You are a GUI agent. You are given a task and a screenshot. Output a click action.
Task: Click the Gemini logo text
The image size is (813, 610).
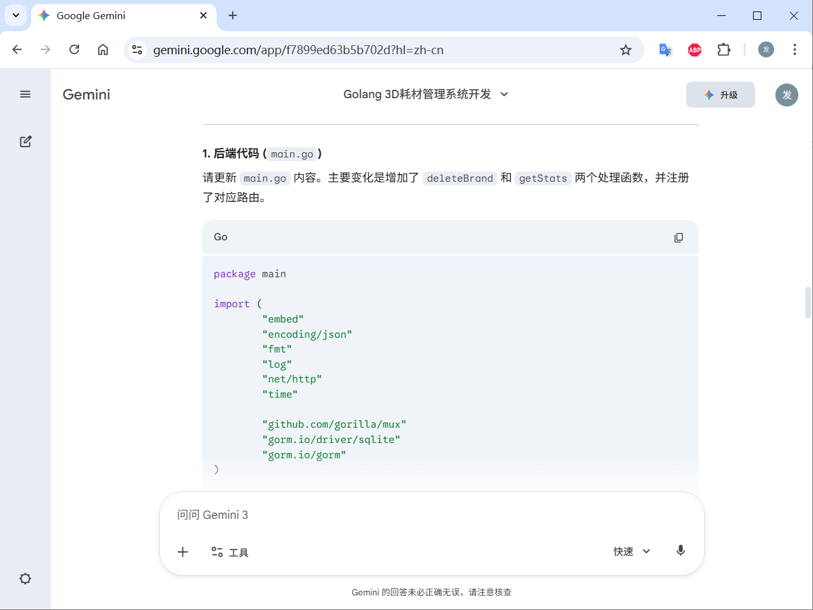[x=86, y=94]
